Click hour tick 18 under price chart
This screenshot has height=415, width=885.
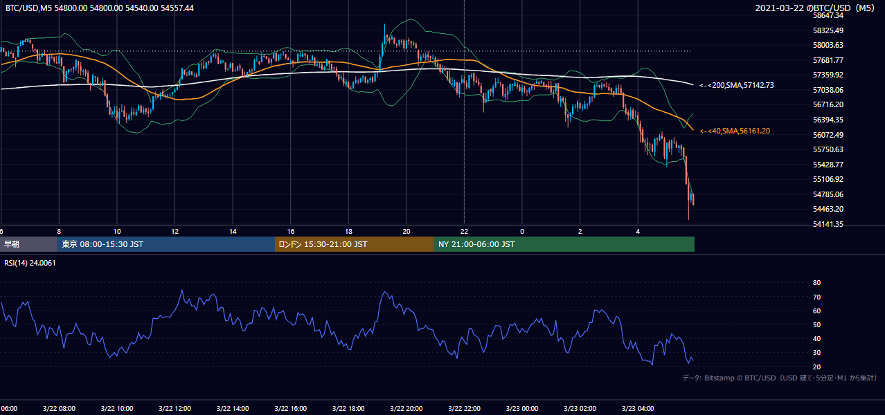[x=349, y=231]
